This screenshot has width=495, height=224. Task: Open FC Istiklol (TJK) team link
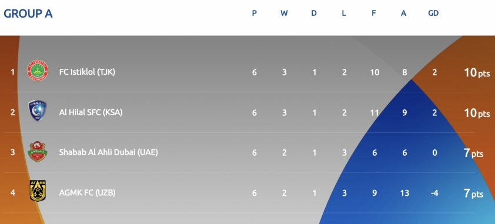click(x=87, y=72)
